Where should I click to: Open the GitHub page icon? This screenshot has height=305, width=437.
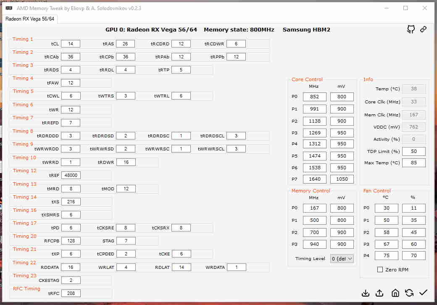pyautogui.click(x=411, y=29)
